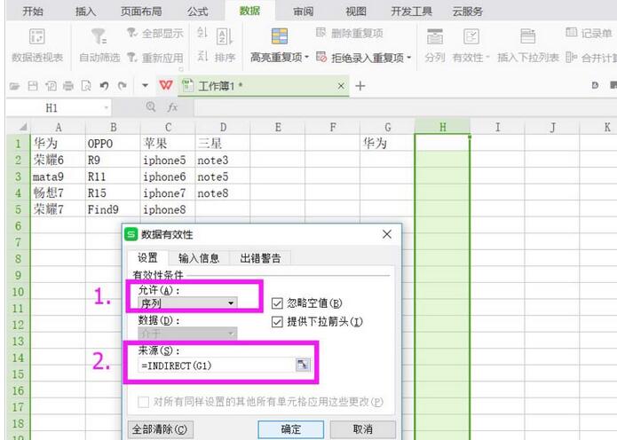Image resolution: width=617 pixels, height=440 pixels.
Task: Sort descending with the lower sort icon
Action: [x=202, y=55]
